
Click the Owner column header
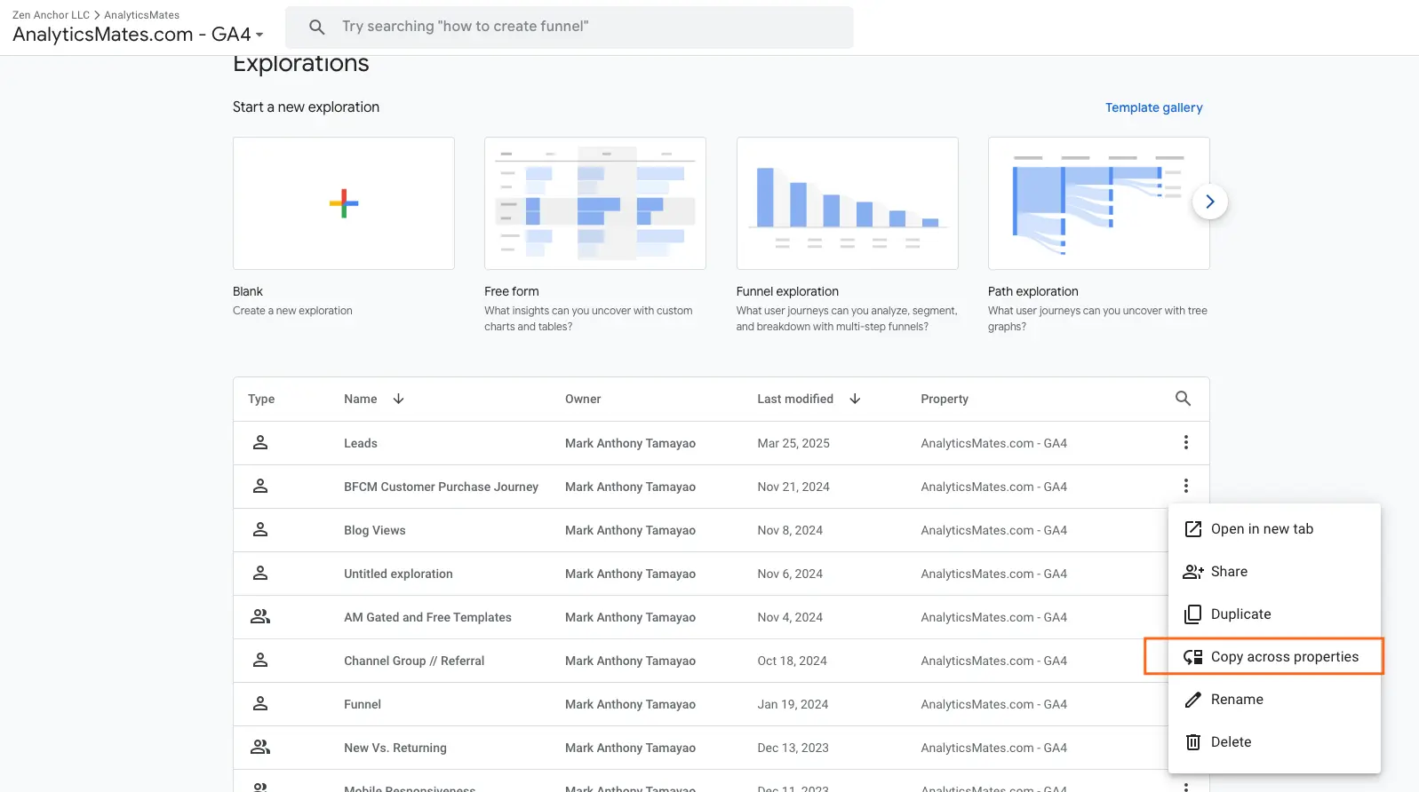(x=583, y=399)
